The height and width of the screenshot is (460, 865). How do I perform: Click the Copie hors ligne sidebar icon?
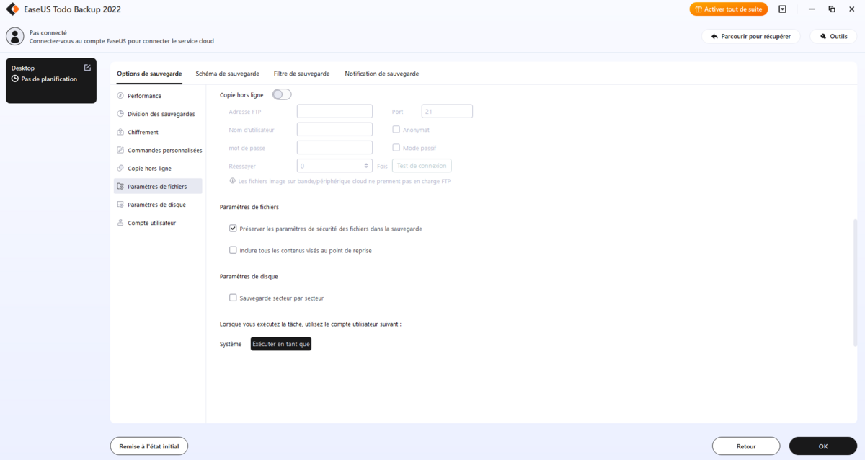[x=120, y=168]
